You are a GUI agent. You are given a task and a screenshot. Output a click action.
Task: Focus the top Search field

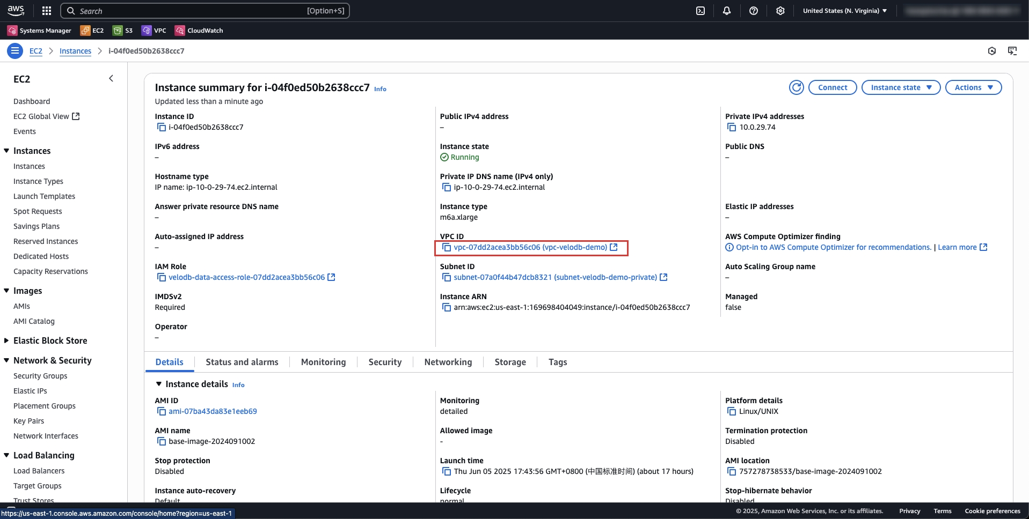(x=205, y=11)
